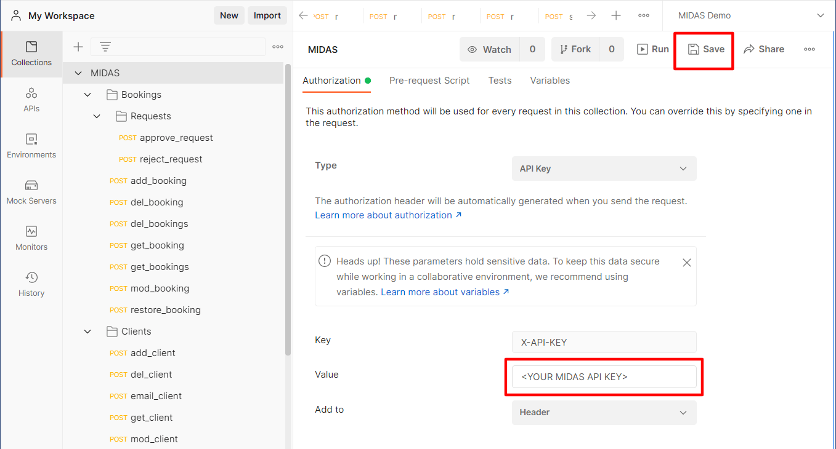Click the user icon beside My Workspace
This screenshot has height=449, width=836.
coord(15,15)
